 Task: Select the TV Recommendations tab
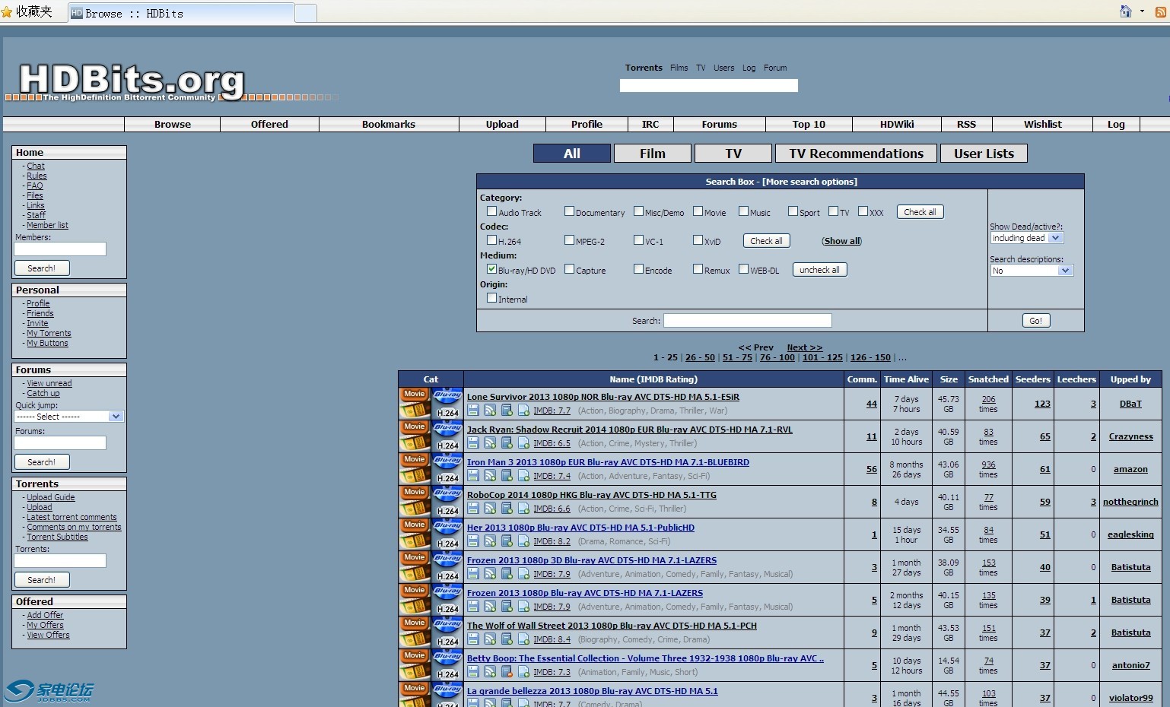857,154
